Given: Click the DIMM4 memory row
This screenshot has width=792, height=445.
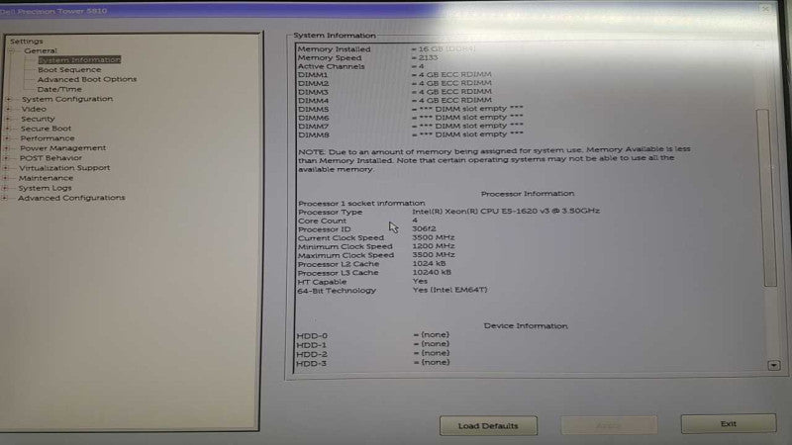Looking at the screenshot, I should tap(394, 101).
